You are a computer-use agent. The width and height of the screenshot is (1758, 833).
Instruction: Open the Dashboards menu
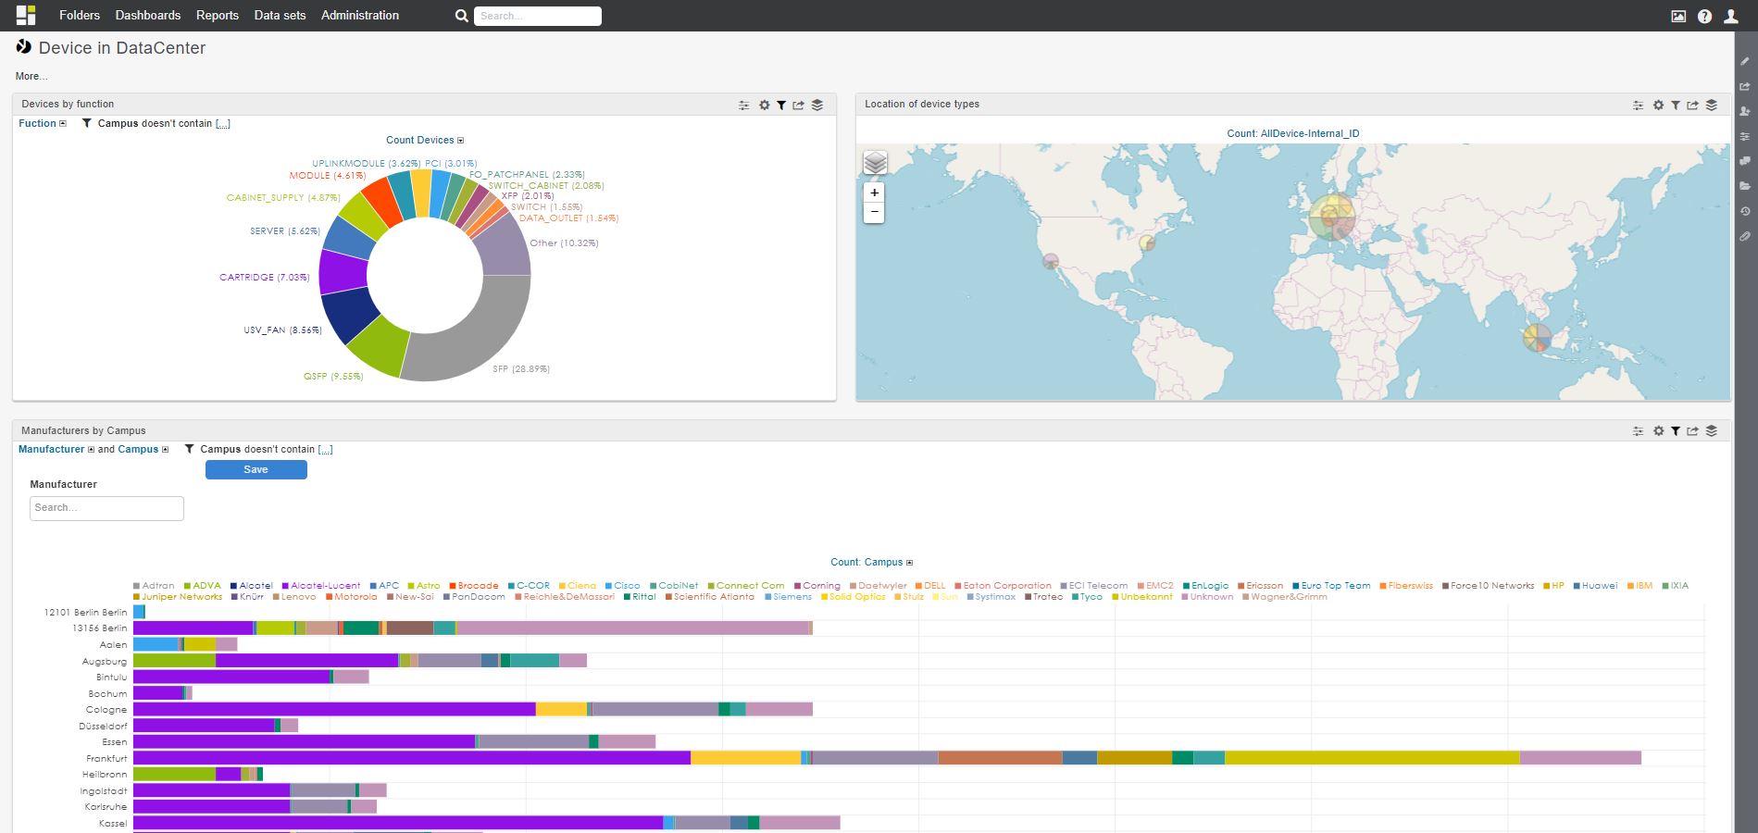tap(147, 15)
